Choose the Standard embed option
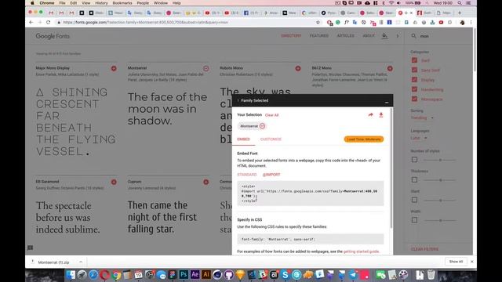The image size is (502, 282). click(247, 175)
